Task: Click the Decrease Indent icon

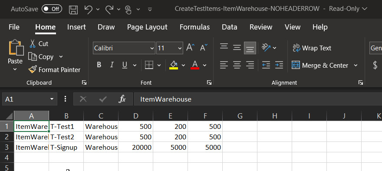Action: pyautogui.click(x=266, y=65)
